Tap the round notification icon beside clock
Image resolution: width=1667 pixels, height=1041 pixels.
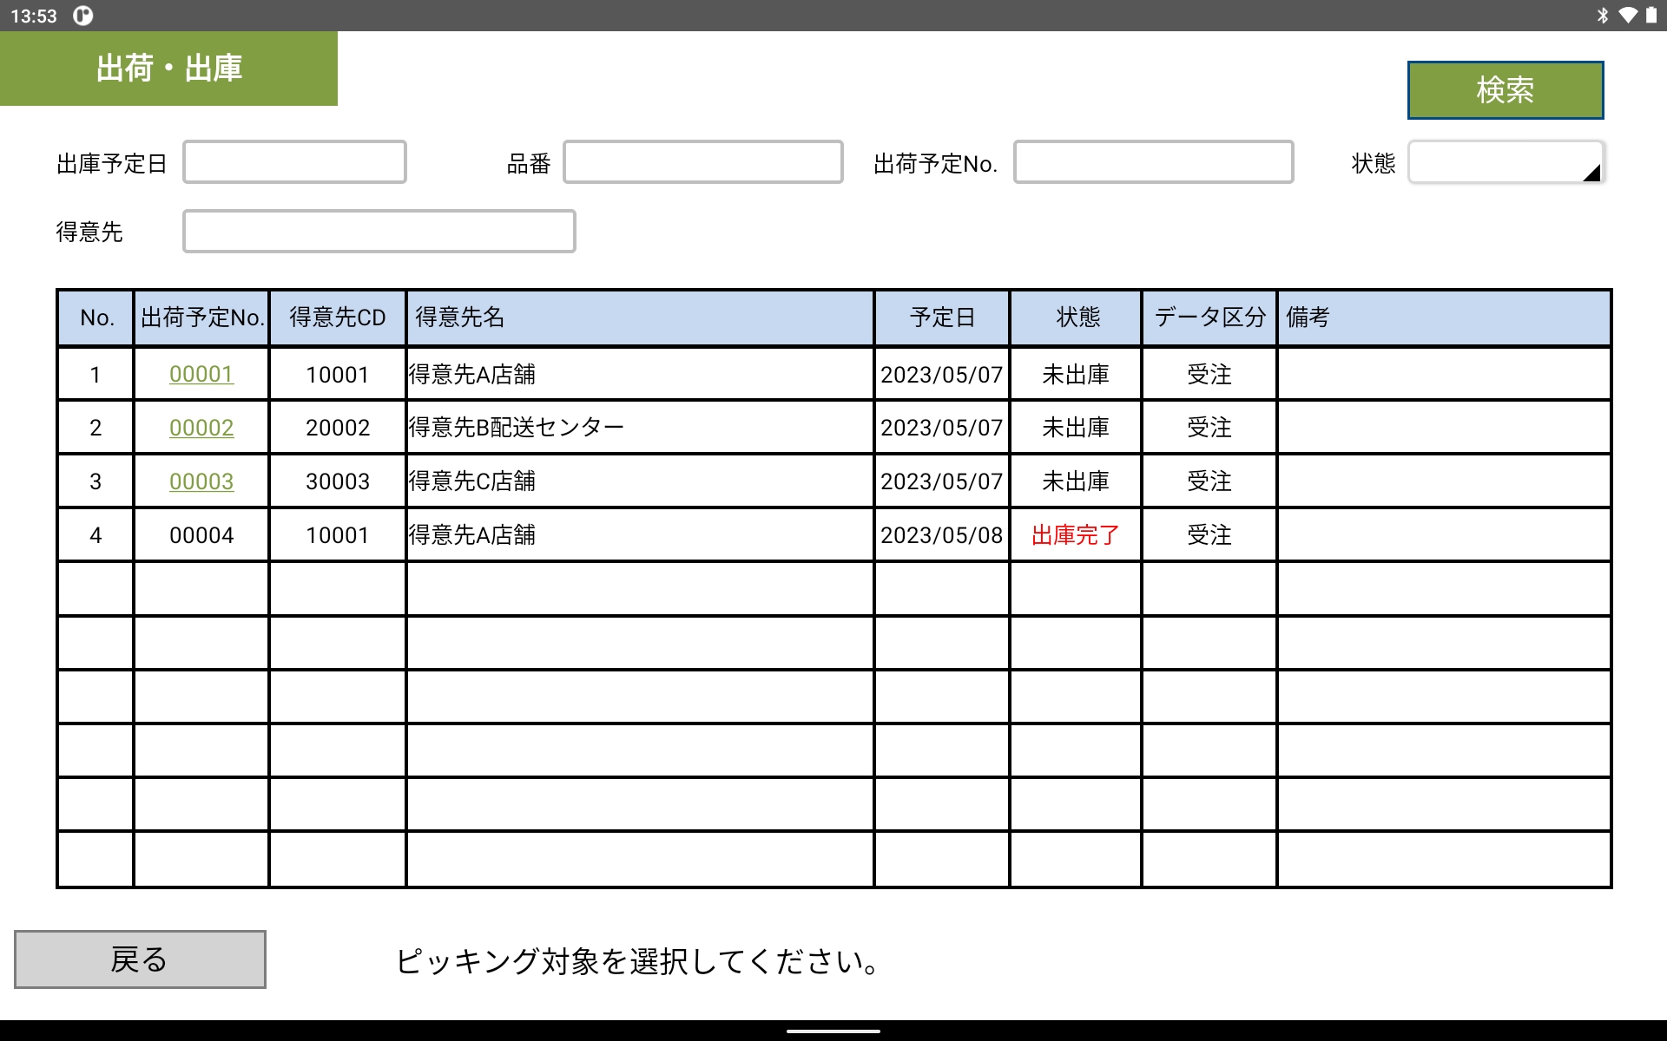[x=82, y=16]
